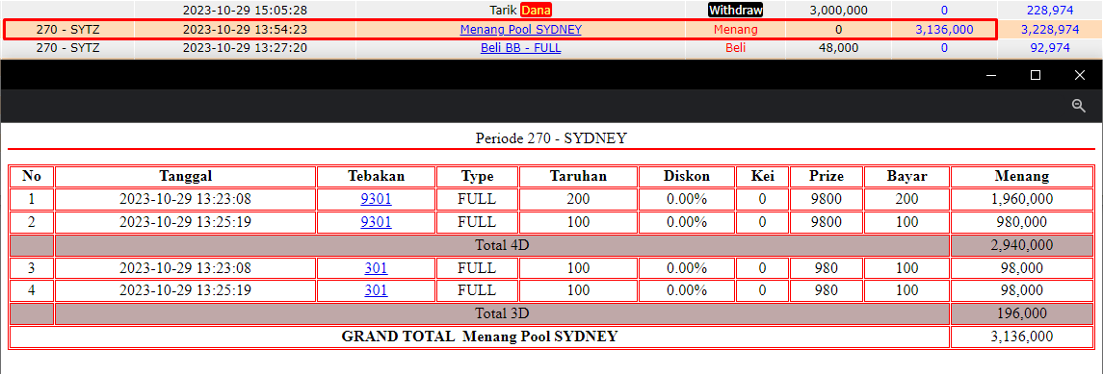This screenshot has width=1103, height=374.
Task: Click the 48,000 debit amount
Action: [838, 48]
